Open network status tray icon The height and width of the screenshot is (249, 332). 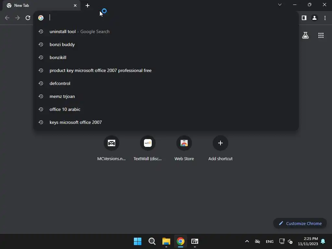tap(282, 241)
